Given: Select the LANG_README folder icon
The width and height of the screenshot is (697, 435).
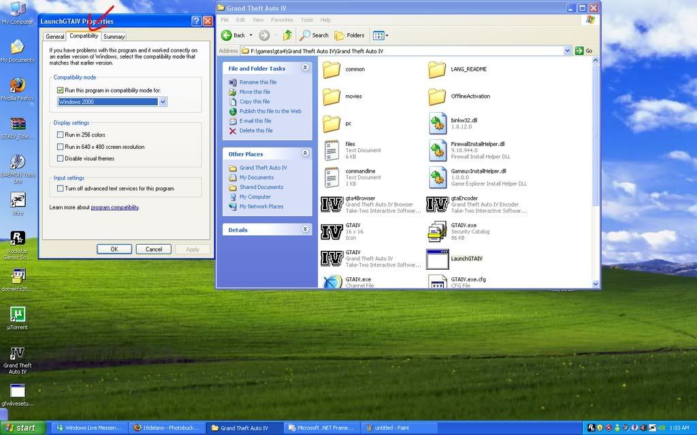Looking at the screenshot, I should 437,70.
